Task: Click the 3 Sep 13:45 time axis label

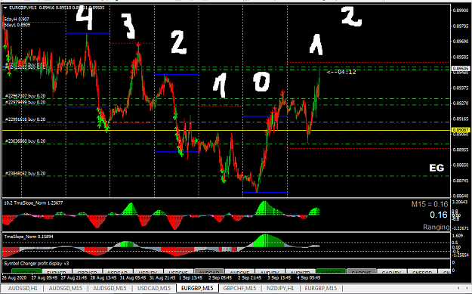Action: (279, 277)
